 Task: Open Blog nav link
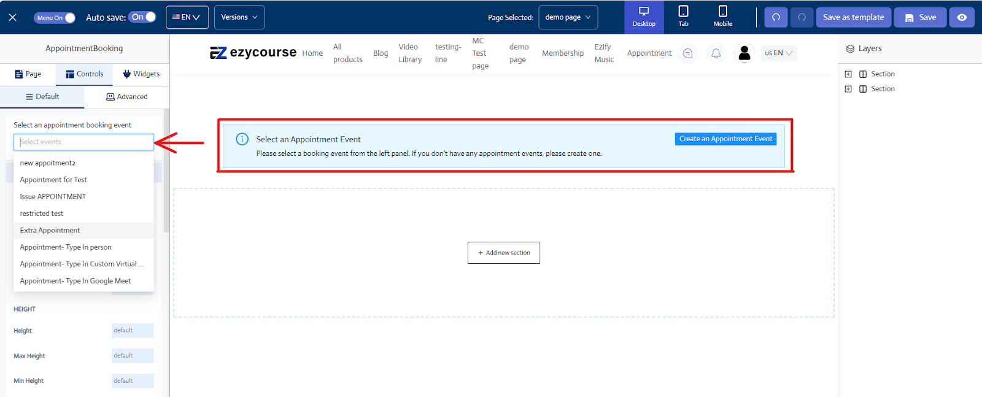coord(381,53)
